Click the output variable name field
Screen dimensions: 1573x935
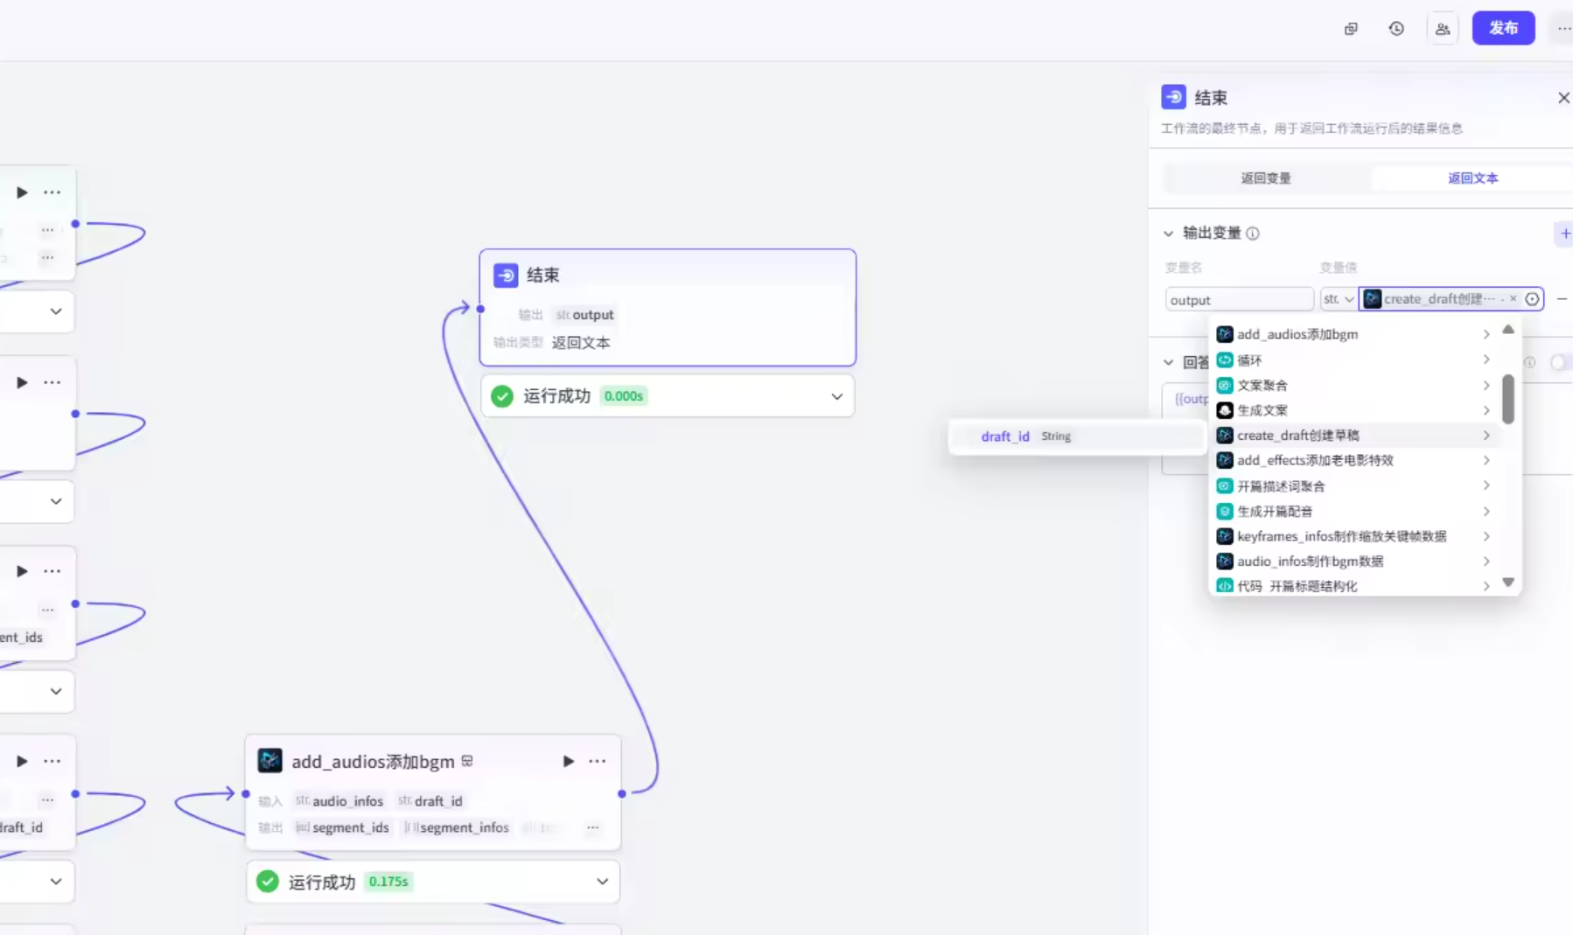click(1238, 300)
